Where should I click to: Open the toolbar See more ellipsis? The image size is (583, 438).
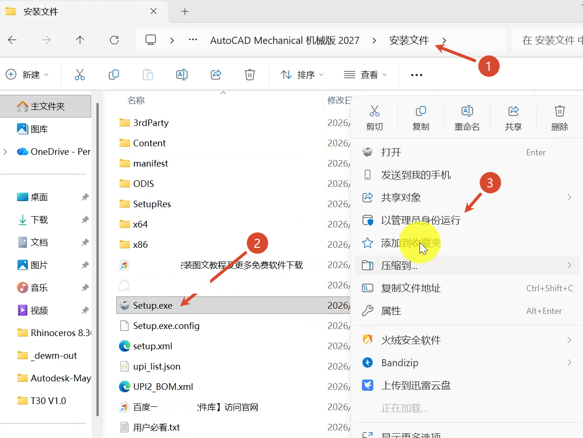coord(417,75)
